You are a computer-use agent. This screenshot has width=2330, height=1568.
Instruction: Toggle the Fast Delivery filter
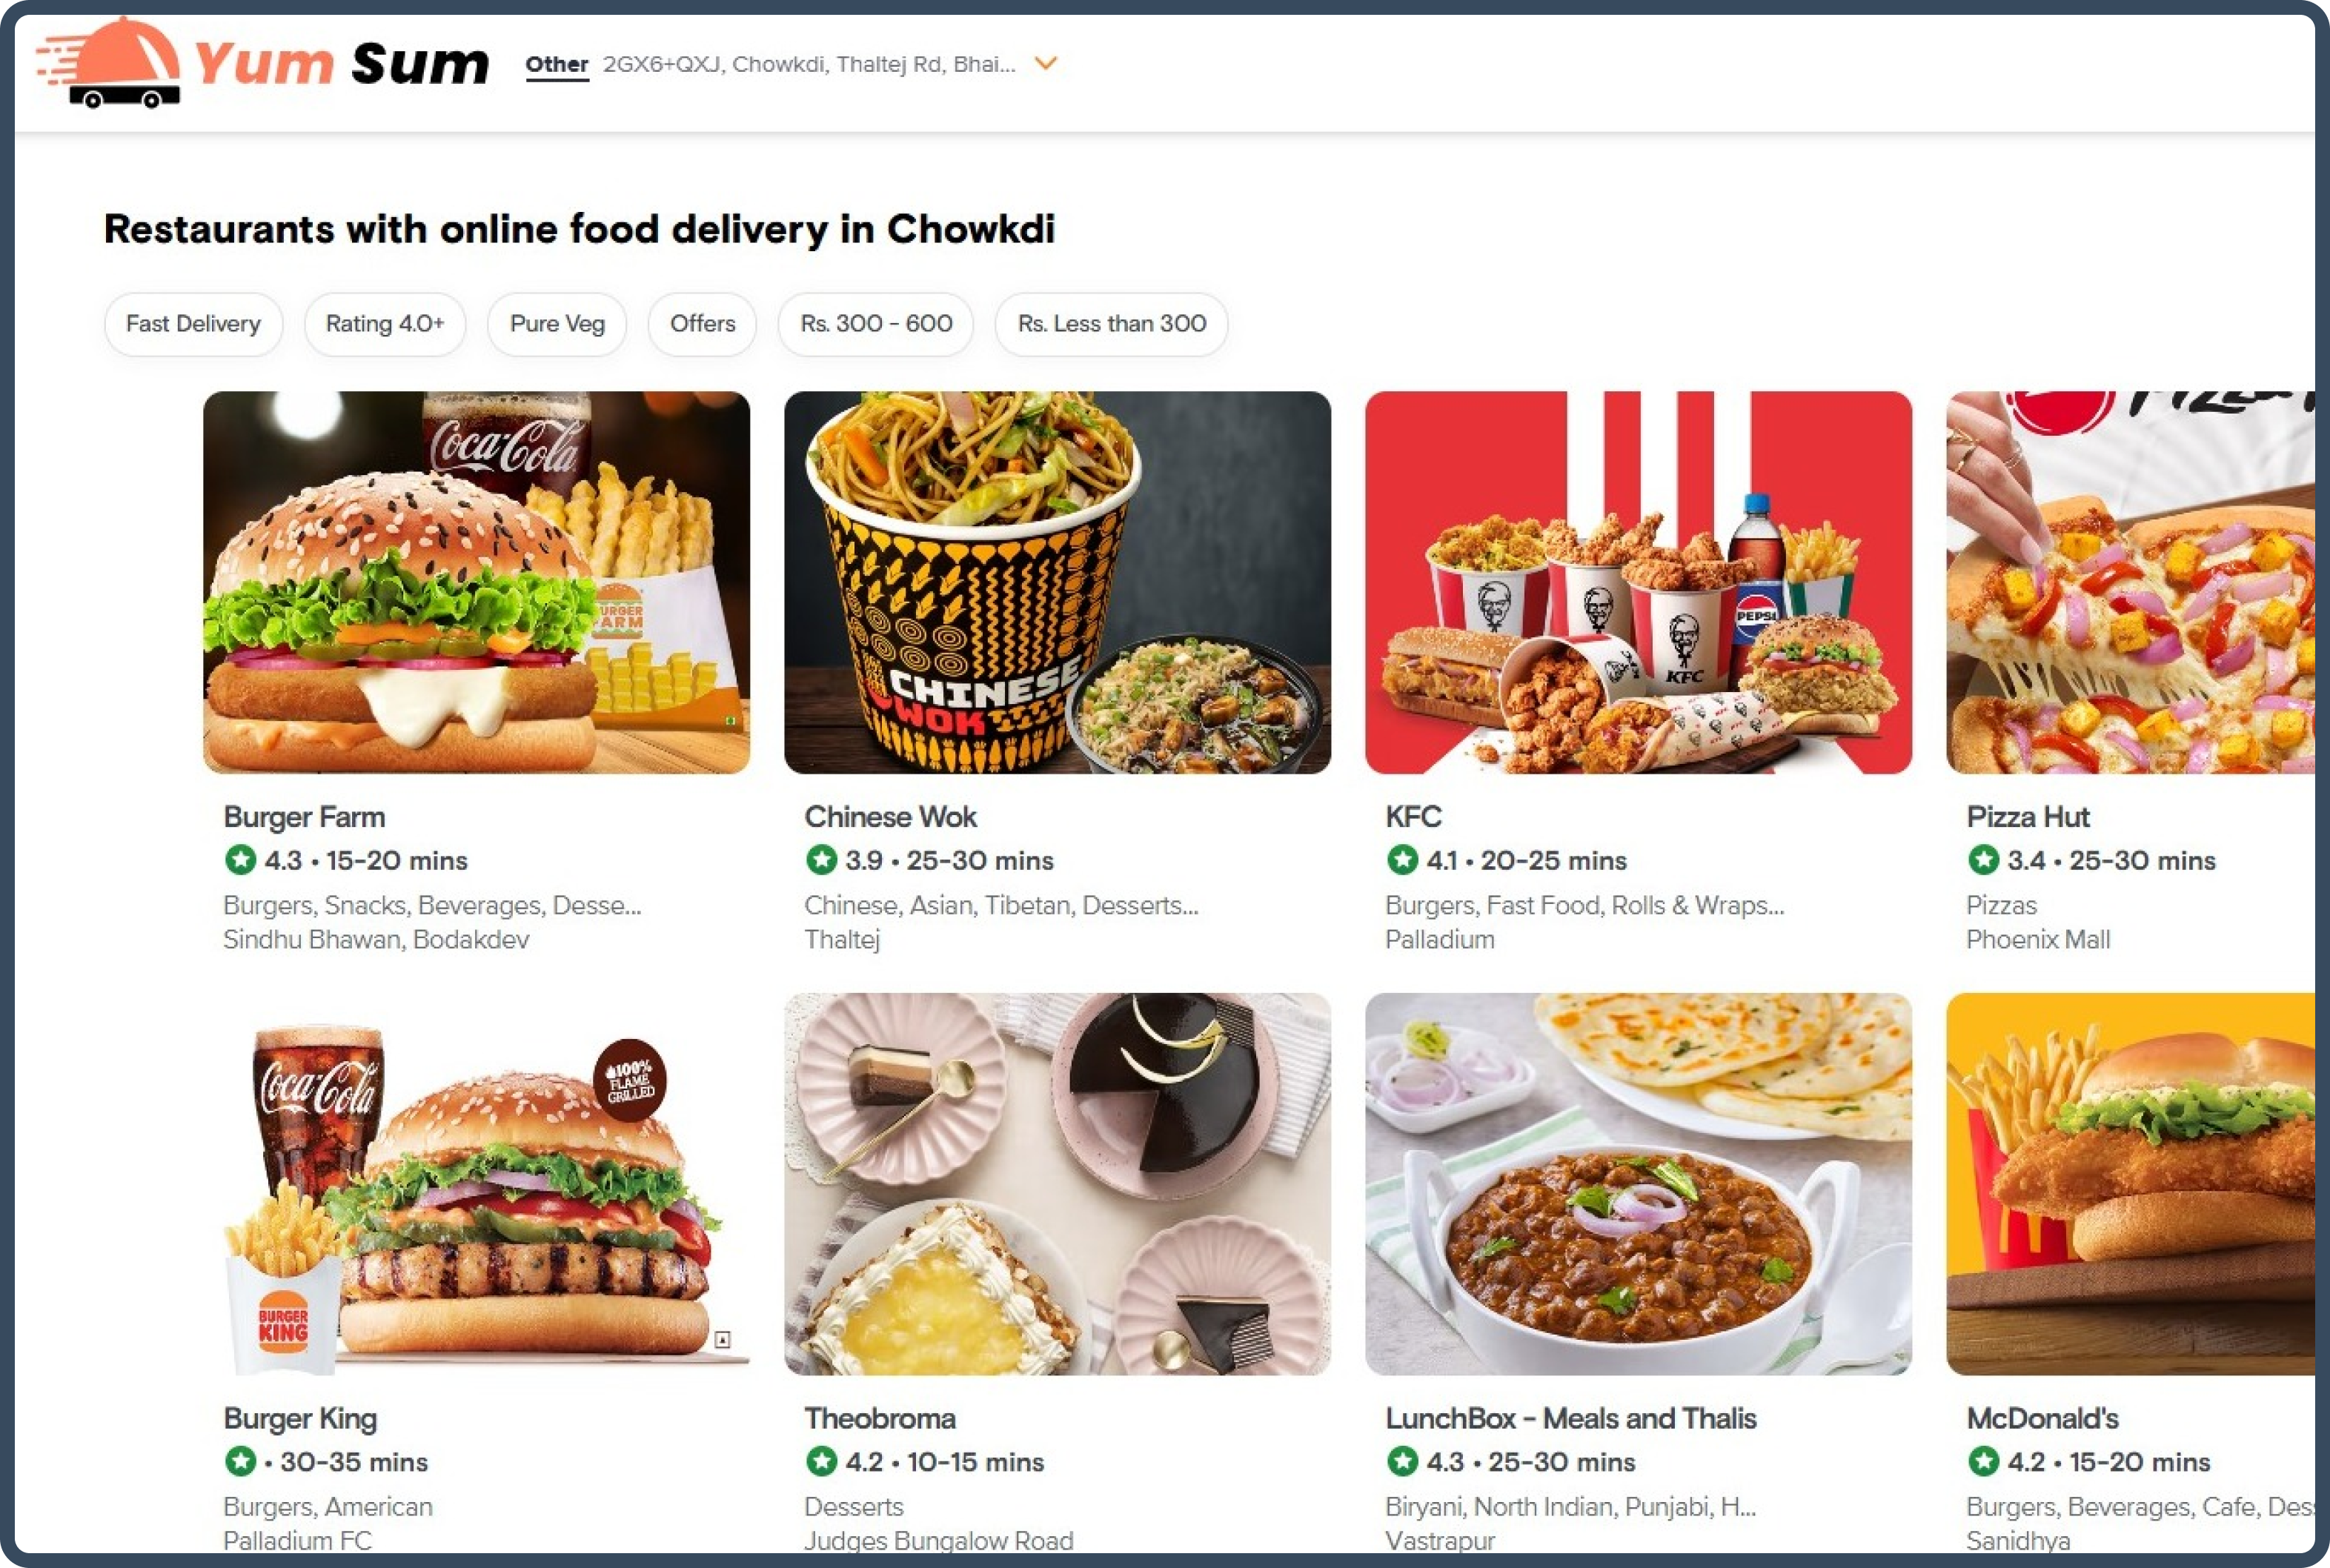coord(193,324)
